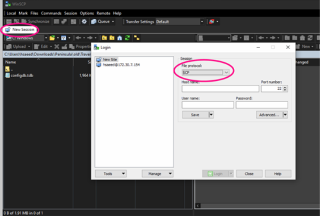Viewport: 321px width, 216px height.
Task: Click the Host name field
Action: [x=220, y=89]
